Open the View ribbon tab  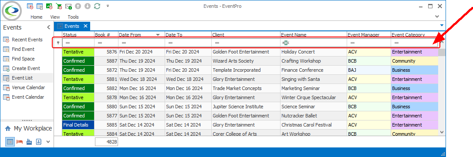(55, 17)
